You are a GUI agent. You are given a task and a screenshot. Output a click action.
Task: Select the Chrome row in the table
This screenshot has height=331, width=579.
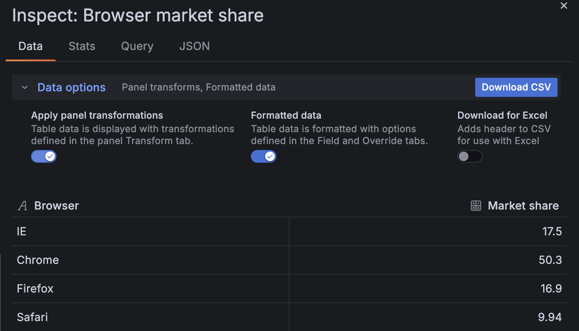(38, 260)
